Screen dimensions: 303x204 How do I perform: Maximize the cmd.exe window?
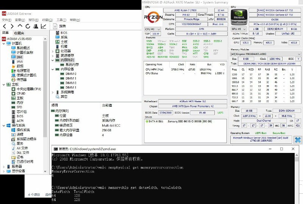[281, 149]
